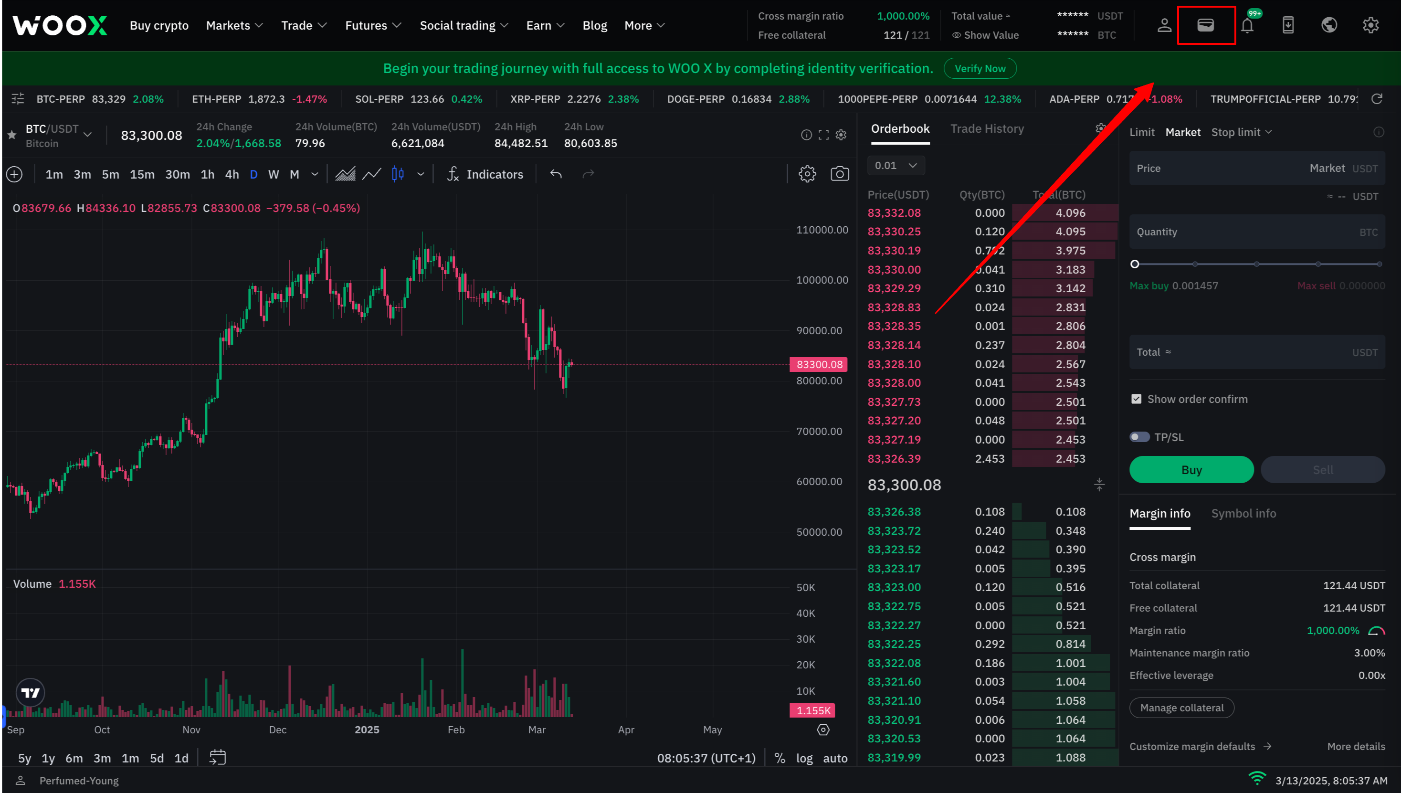Open More details link
This screenshot has height=793, width=1401.
point(1356,747)
